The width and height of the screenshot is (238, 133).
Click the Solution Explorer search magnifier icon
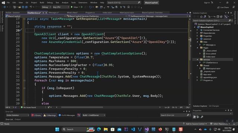click(230, 20)
